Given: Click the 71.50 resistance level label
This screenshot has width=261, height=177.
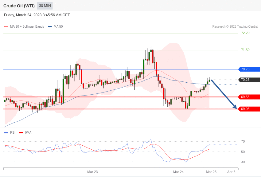Looking at the screenshot, I should pyautogui.click(x=245, y=50).
